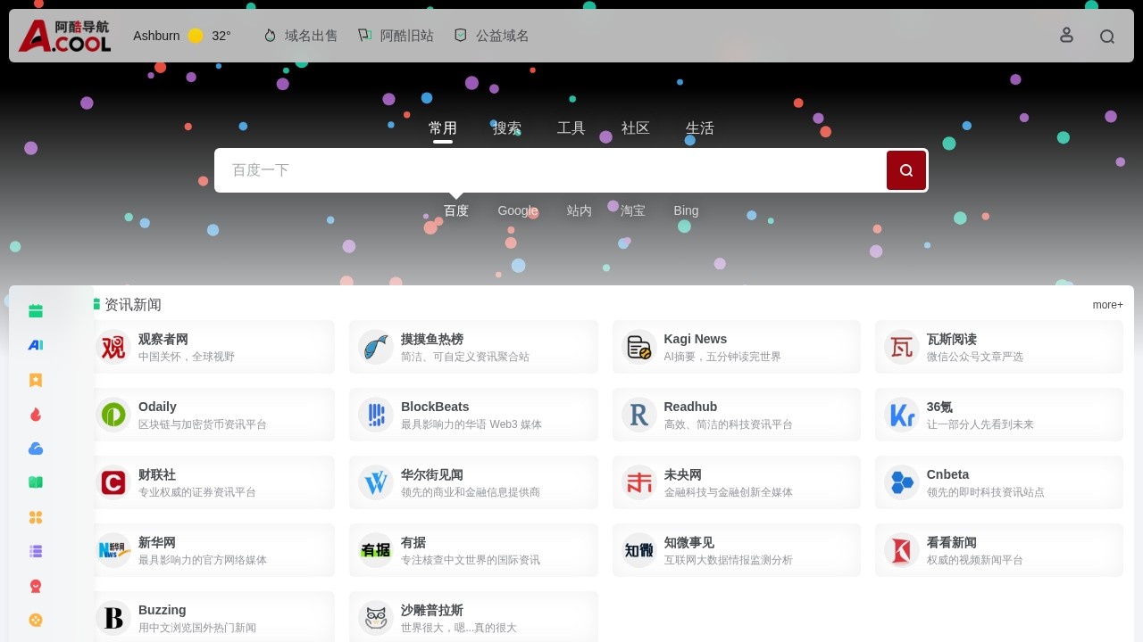Click the red flame hot icon in the sidebar
The height and width of the screenshot is (642, 1143).
click(35, 414)
